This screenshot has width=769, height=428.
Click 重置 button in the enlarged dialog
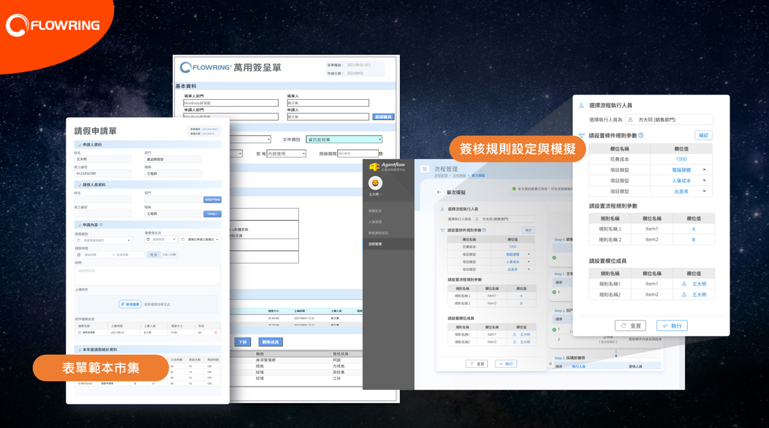(631, 326)
